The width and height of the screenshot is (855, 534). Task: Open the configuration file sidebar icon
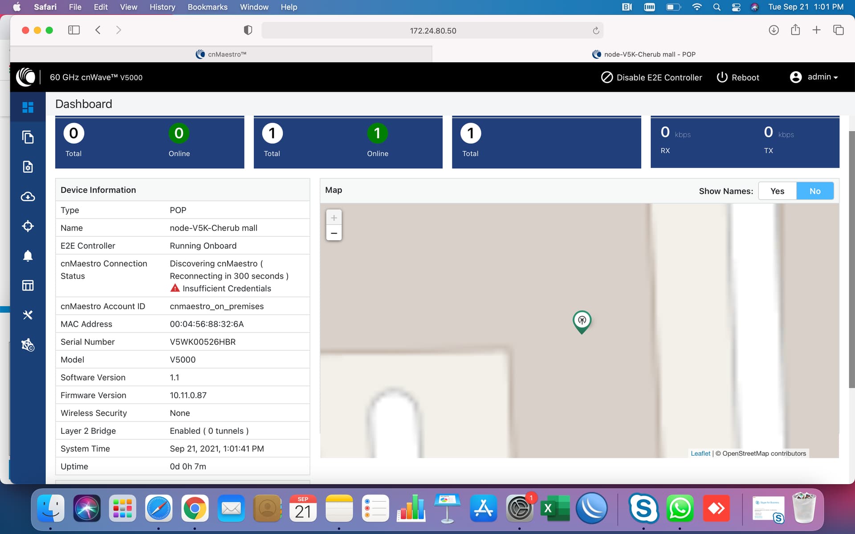click(28, 167)
